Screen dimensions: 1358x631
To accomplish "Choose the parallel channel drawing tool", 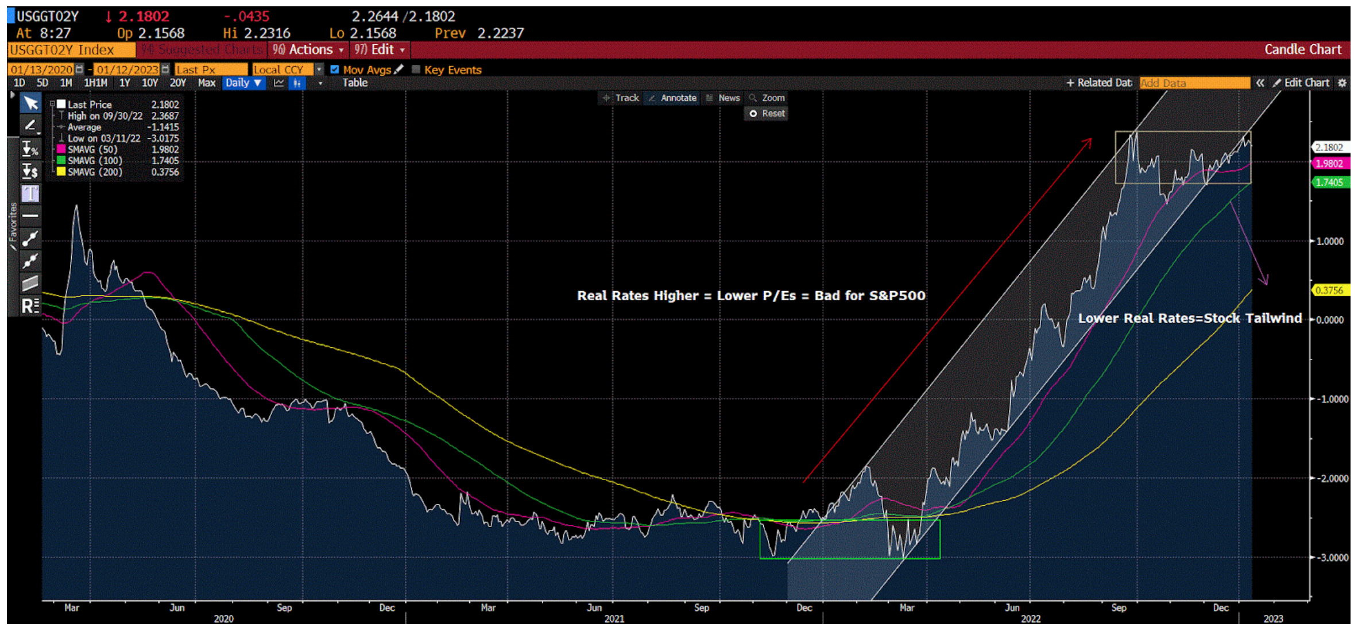I will point(30,282).
